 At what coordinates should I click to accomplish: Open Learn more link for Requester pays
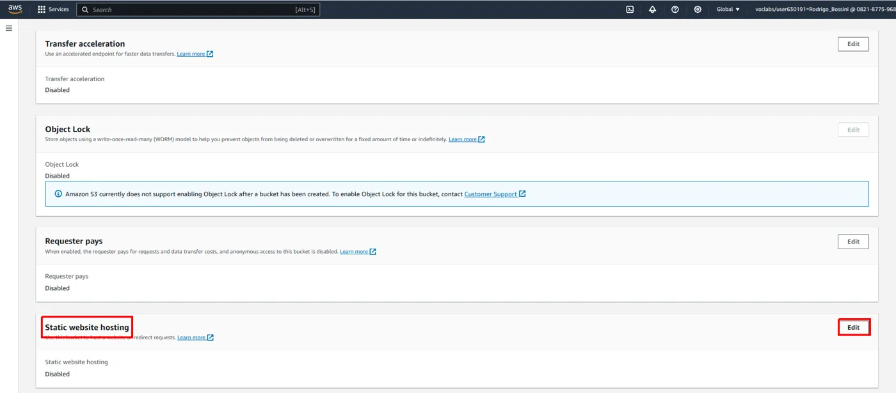click(358, 252)
